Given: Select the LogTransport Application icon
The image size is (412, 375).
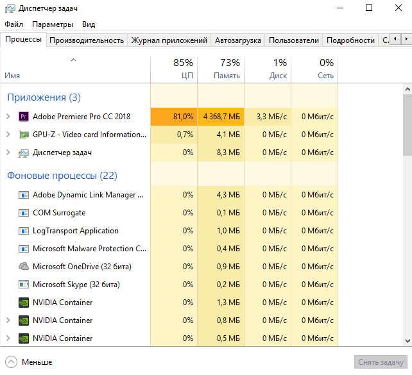Looking at the screenshot, I should click(x=24, y=231).
